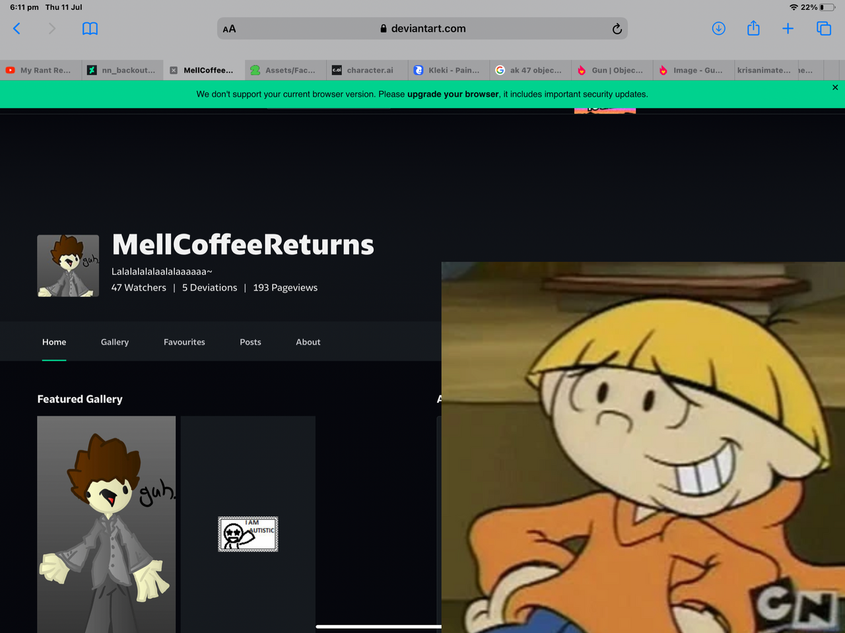Switch to character.ai tab
The image size is (845, 633).
[367, 70]
